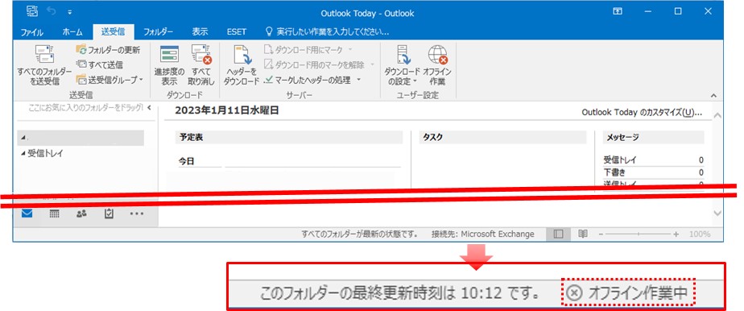744x311 pixels.
Task: Select the 送受信 ribbon tab
Action: pos(113,31)
